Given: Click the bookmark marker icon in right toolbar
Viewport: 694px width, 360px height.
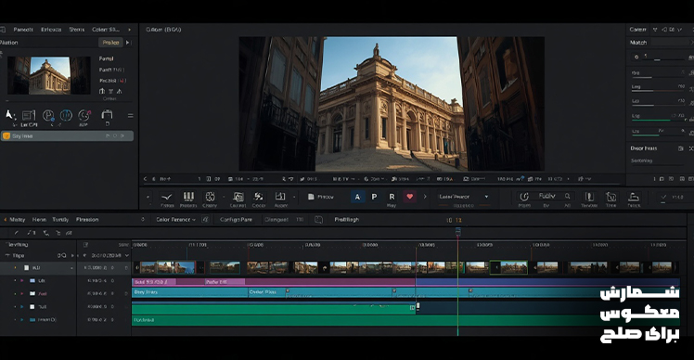Looking at the screenshot, I should click(588, 197).
